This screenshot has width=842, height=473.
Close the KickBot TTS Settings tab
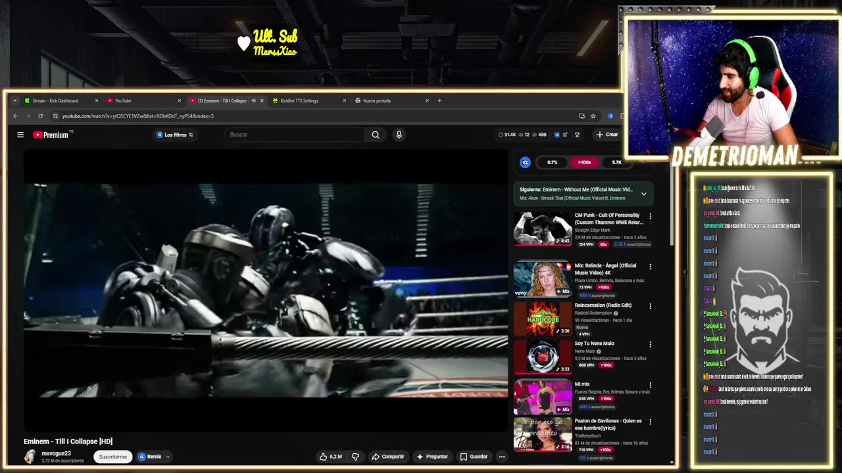coord(344,101)
